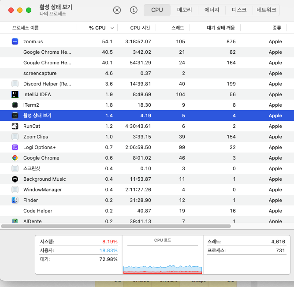Viewport: 294px width, 287px height.
Task: Click the RunCat cat icon
Action: coord(15,126)
